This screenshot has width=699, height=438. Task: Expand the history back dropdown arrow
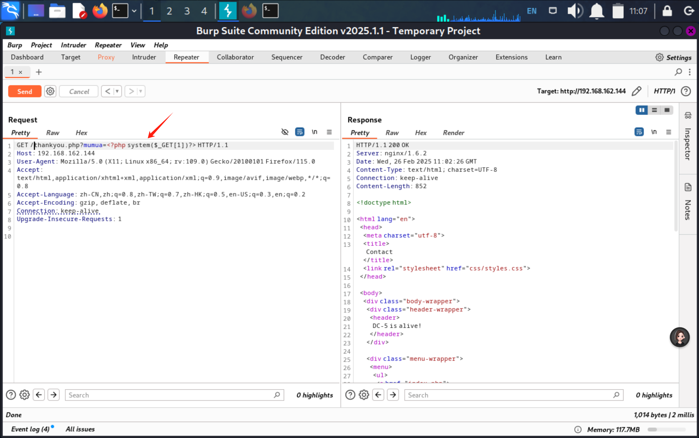click(x=117, y=92)
